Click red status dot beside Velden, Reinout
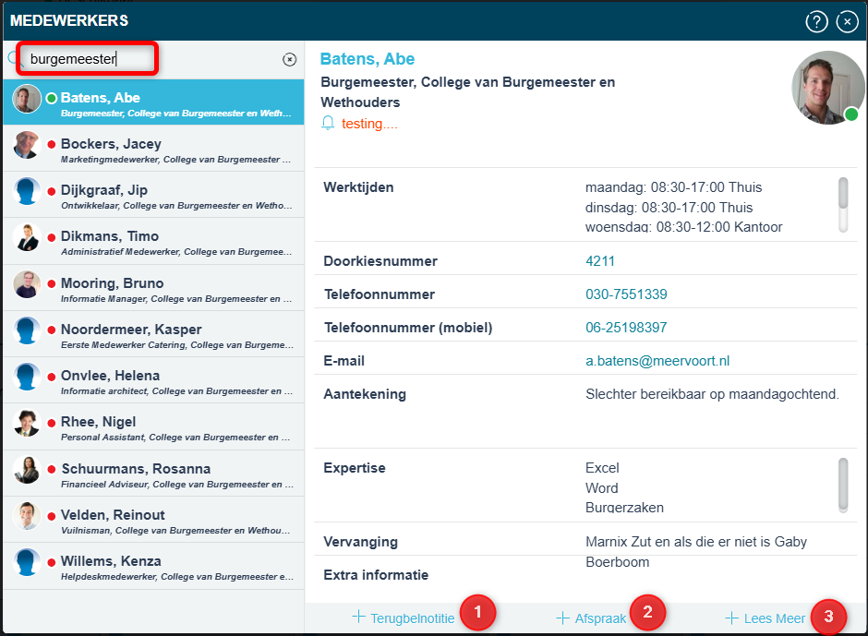The width and height of the screenshot is (868, 636). coord(52,516)
